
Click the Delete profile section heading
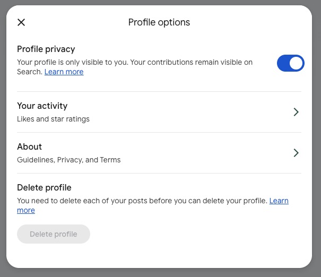pos(44,187)
